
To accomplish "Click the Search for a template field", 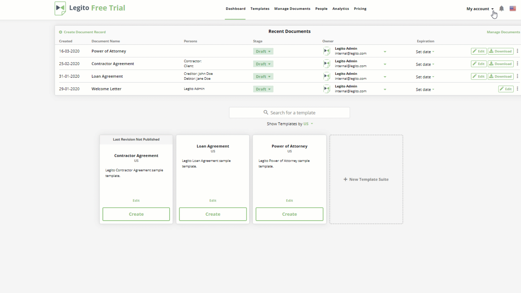I will 289,113.
